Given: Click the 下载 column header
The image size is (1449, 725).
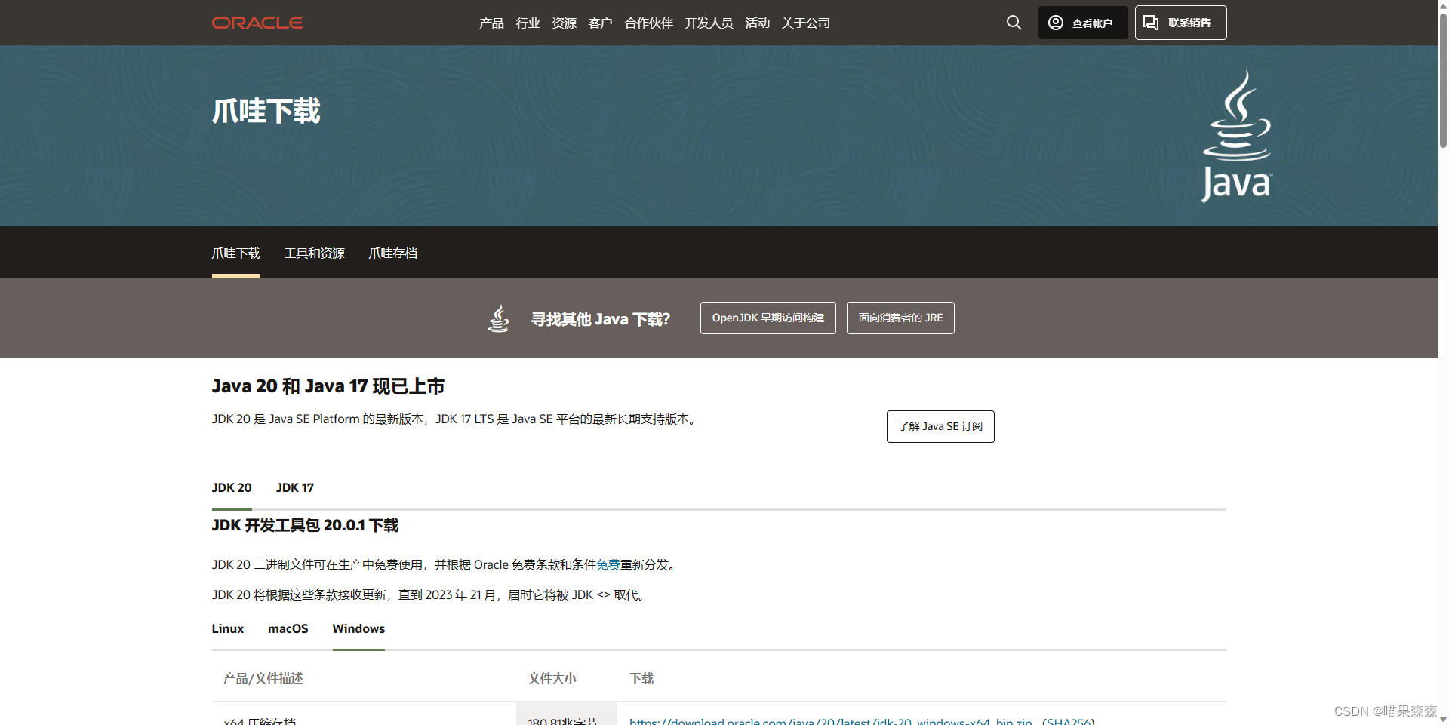Looking at the screenshot, I should pyautogui.click(x=641, y=678).
